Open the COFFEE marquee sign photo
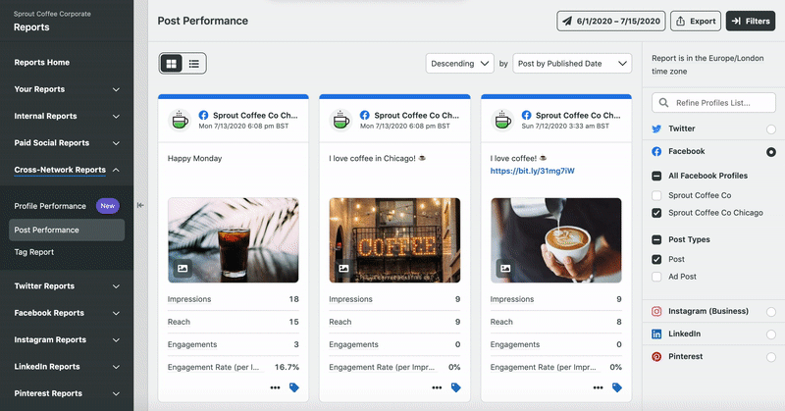785x411 pixels. 394,240
